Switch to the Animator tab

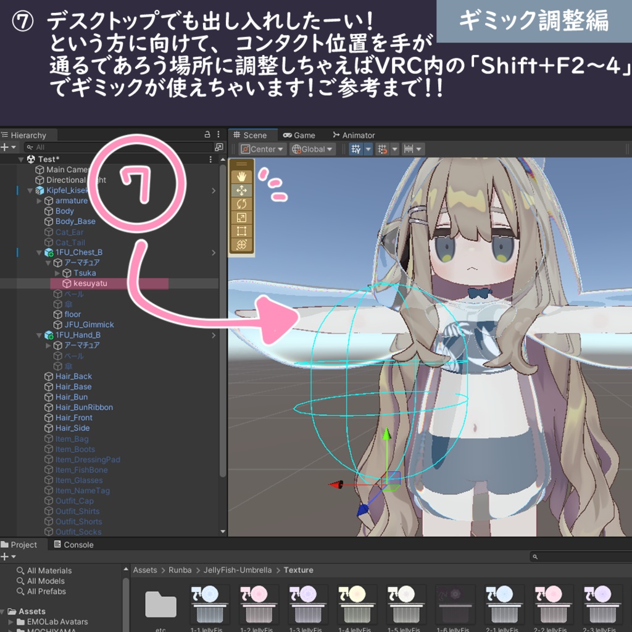pyautogui.click(x=354, y=135)
